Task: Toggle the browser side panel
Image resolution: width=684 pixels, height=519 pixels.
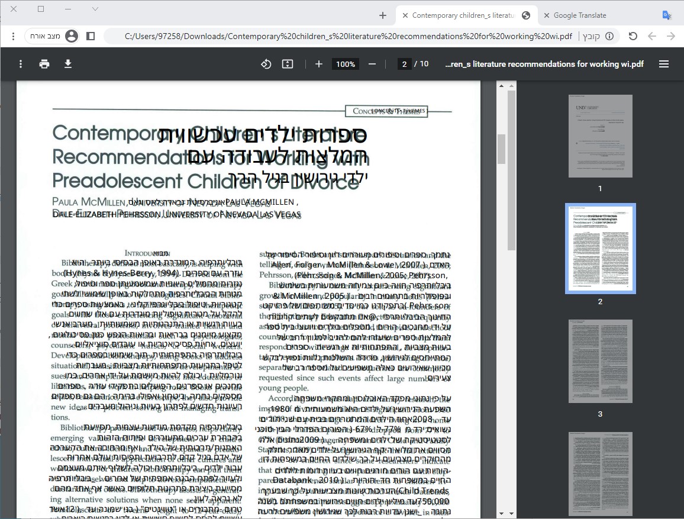Action: [x=91, y=36]
